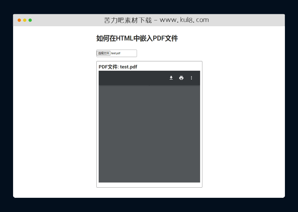This screenshot has height=212, width=298.
Task: Click the 选择文件 file picker button
Action: pyautogui.click(x=104, y=53)
